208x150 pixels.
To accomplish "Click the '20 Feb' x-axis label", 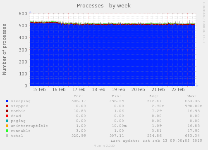I will click(x=138, y=89).
